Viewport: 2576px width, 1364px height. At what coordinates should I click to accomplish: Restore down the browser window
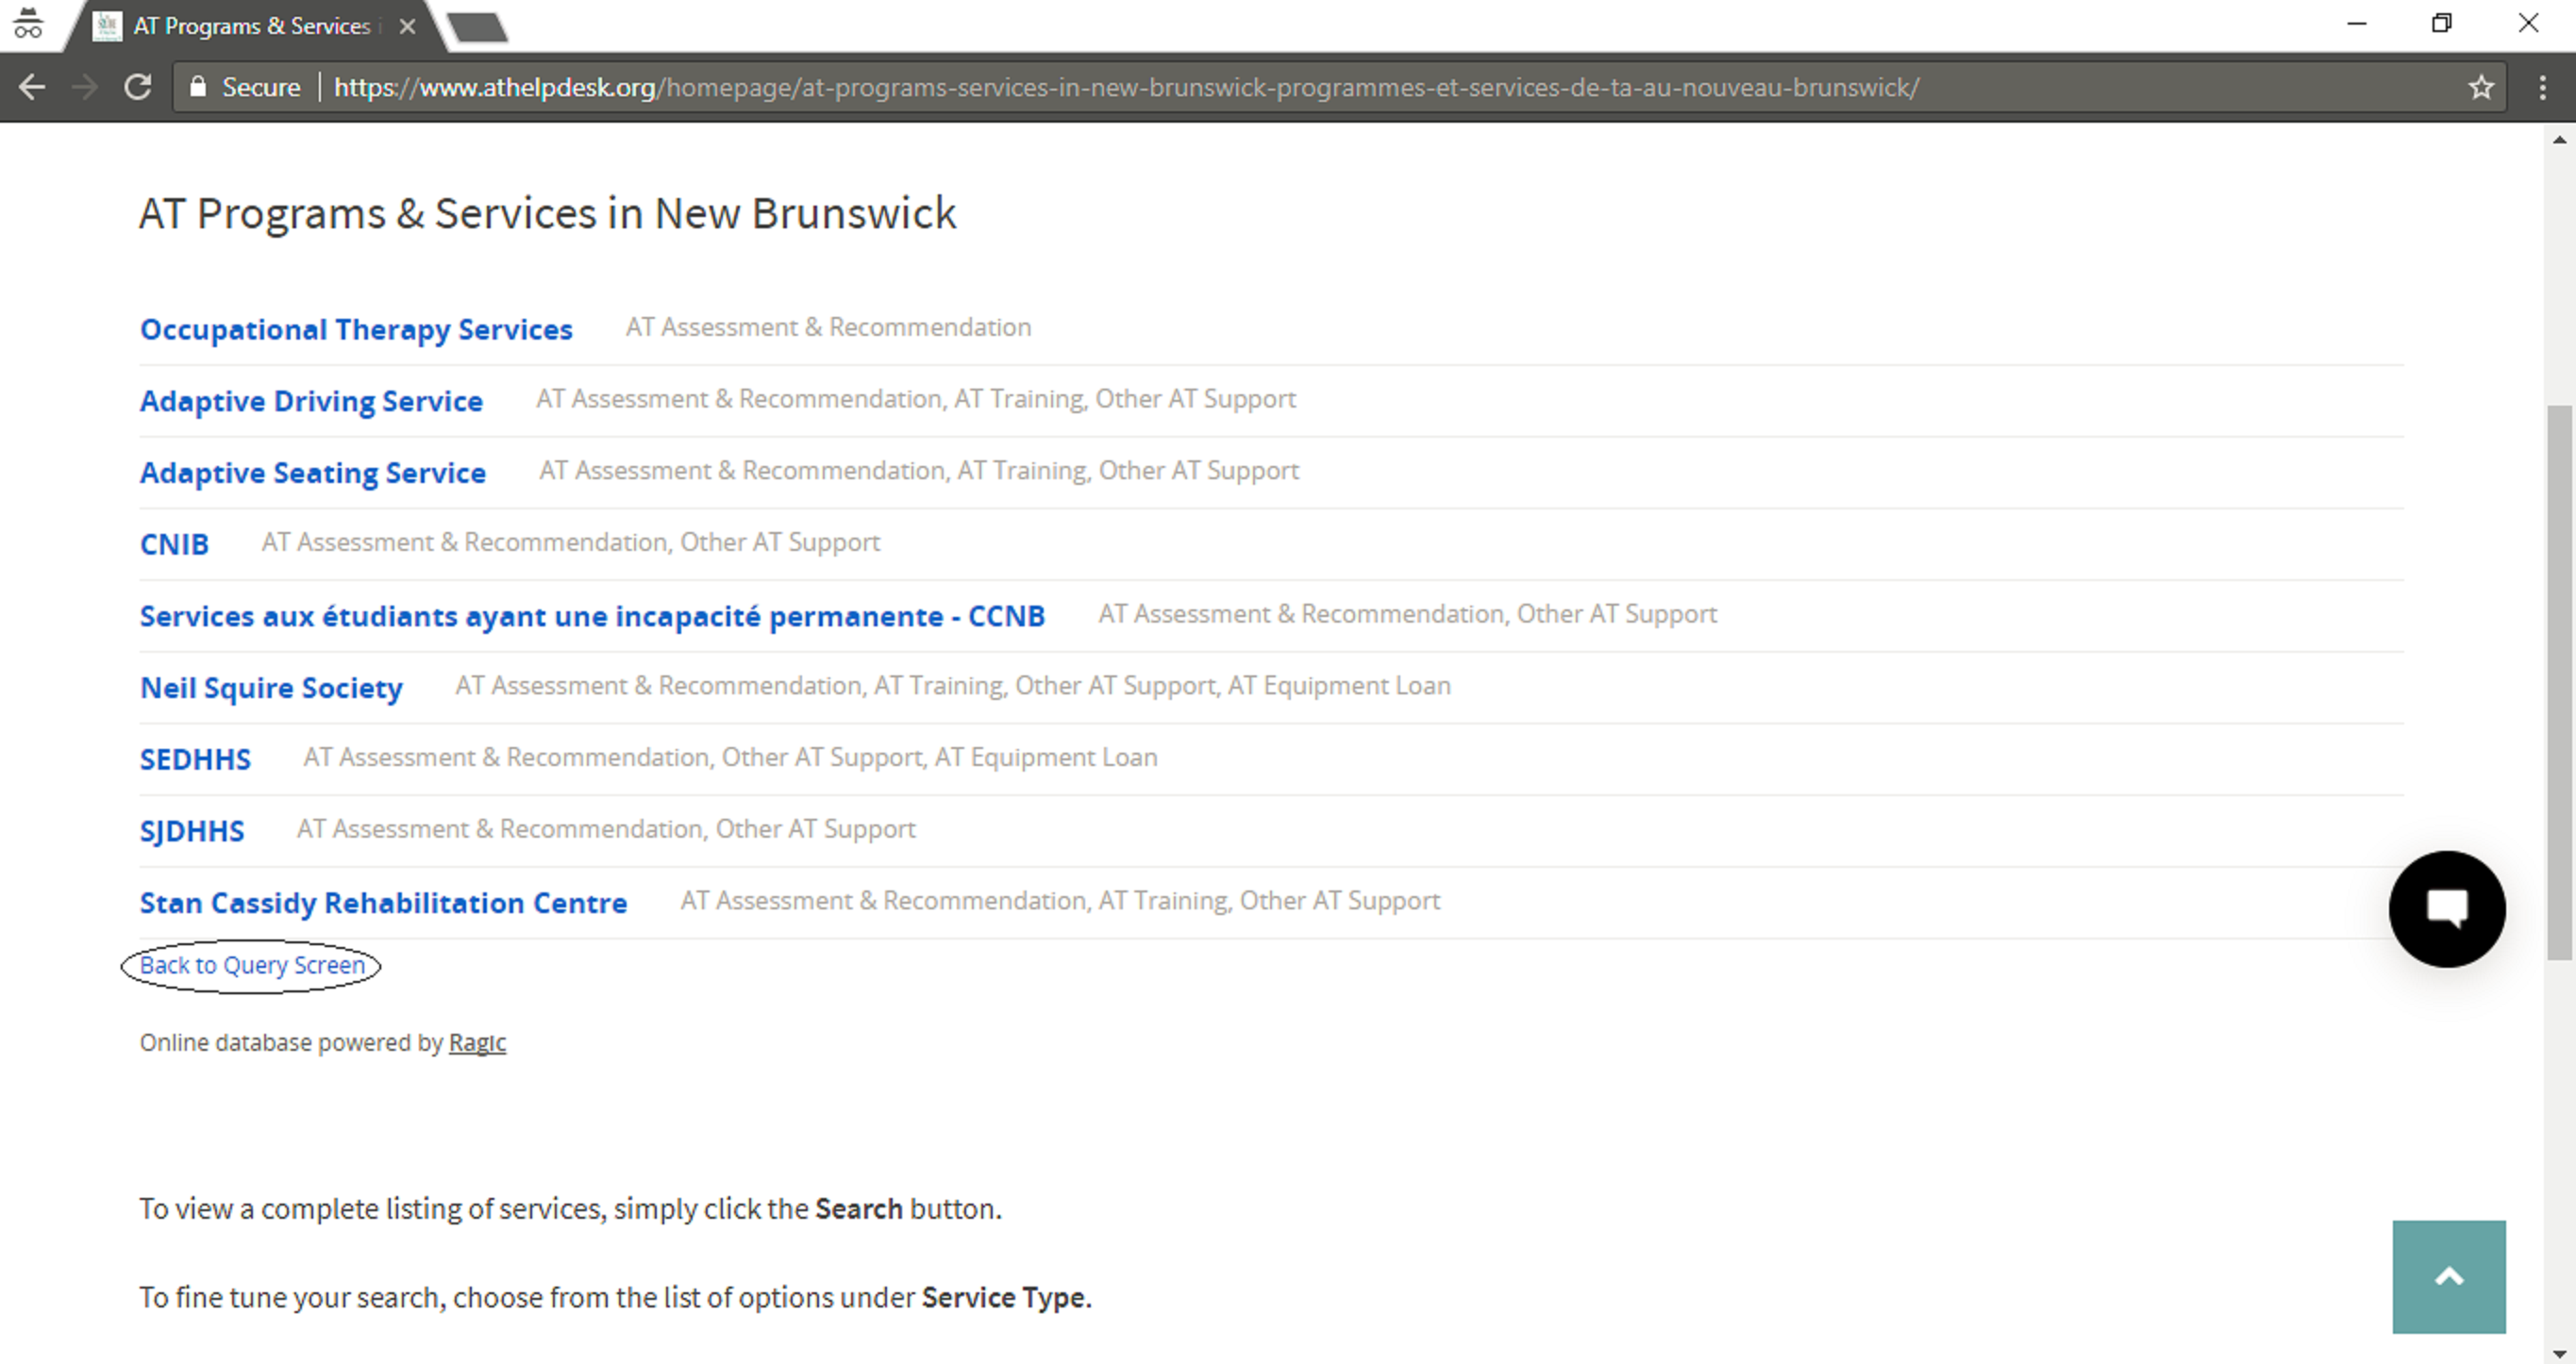(x=2442, y=23)
